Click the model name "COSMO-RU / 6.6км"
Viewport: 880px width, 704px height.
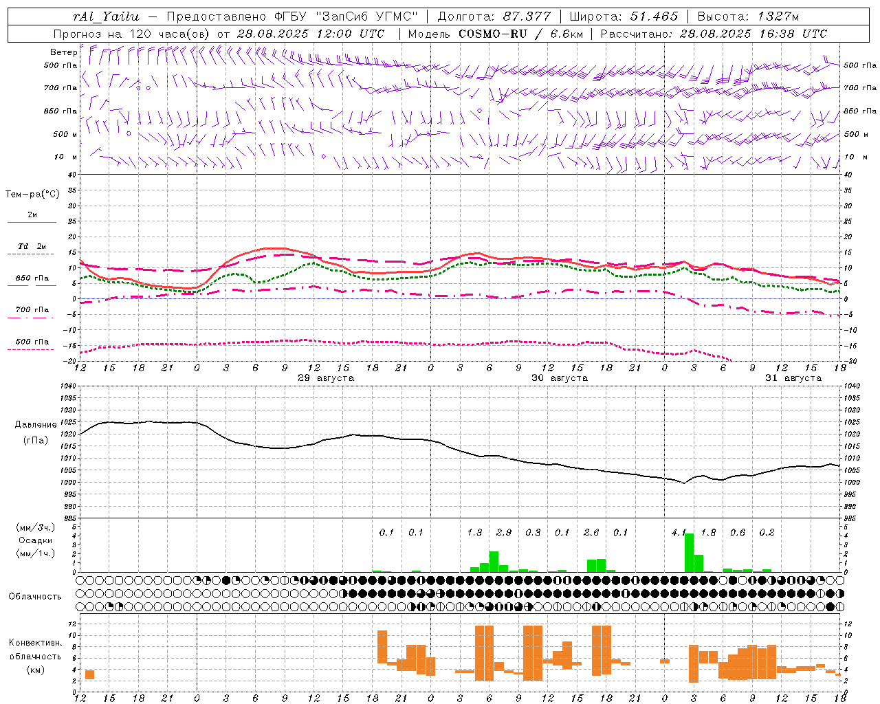point(520,34)
